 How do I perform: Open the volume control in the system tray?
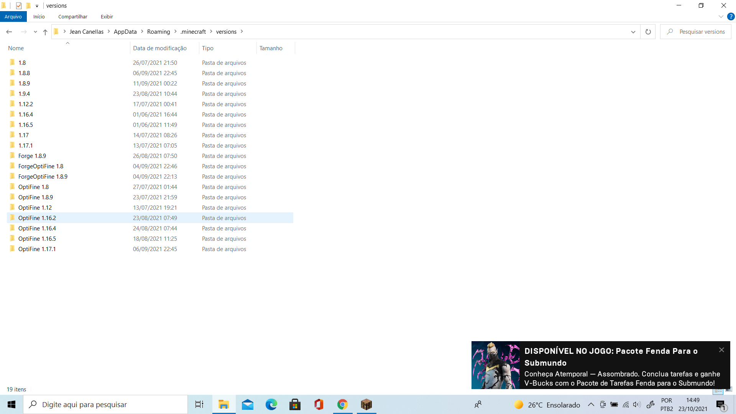tap(637, 404)
